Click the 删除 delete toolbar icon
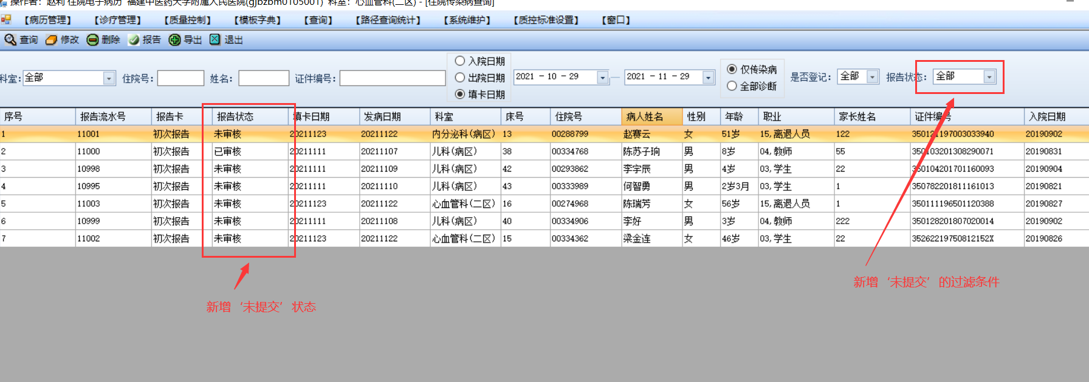The image size is (1089, 382). coord(92,40)
